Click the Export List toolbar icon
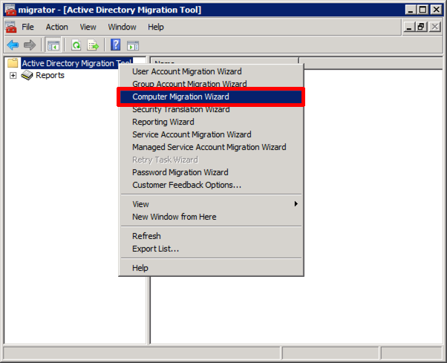This screenshot has height=363, width=447. [x=93, y=45]
